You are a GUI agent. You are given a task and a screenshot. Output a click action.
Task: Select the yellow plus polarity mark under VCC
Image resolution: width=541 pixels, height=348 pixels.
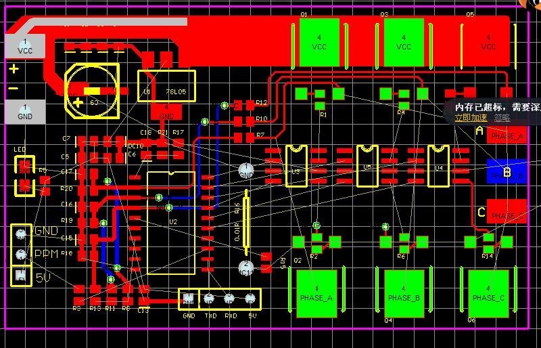pos(14,69)
